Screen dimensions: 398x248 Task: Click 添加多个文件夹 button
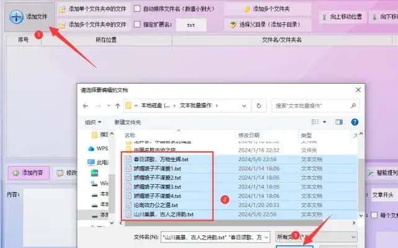pos(267,9)
